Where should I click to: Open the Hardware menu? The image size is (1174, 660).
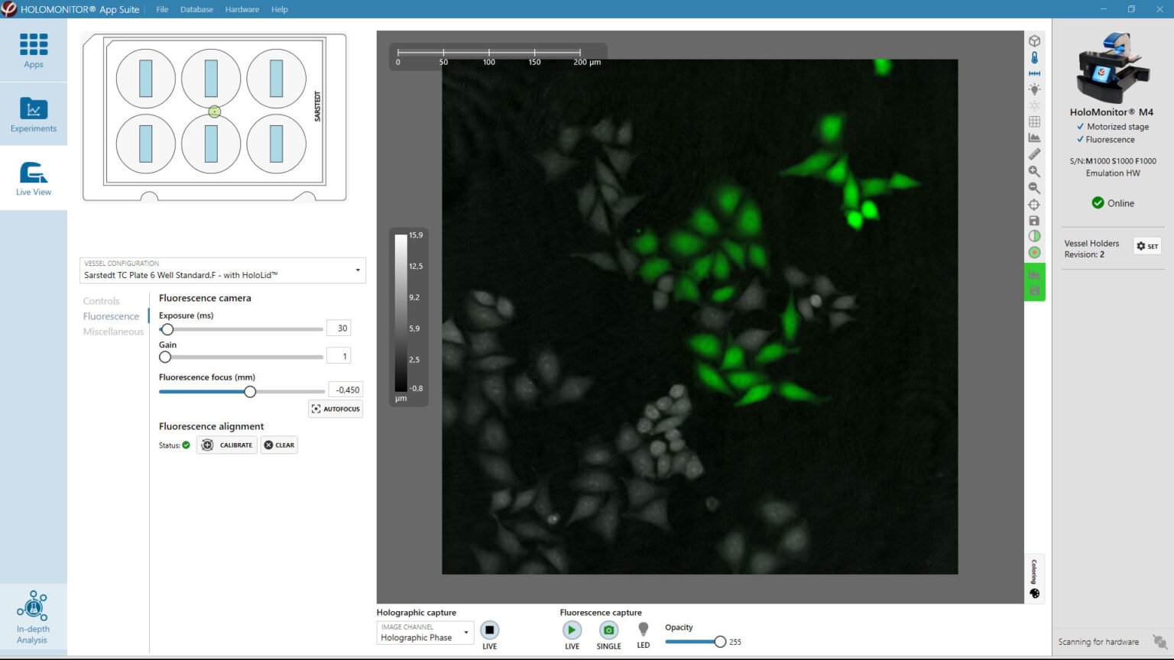(x=242, y=9)
